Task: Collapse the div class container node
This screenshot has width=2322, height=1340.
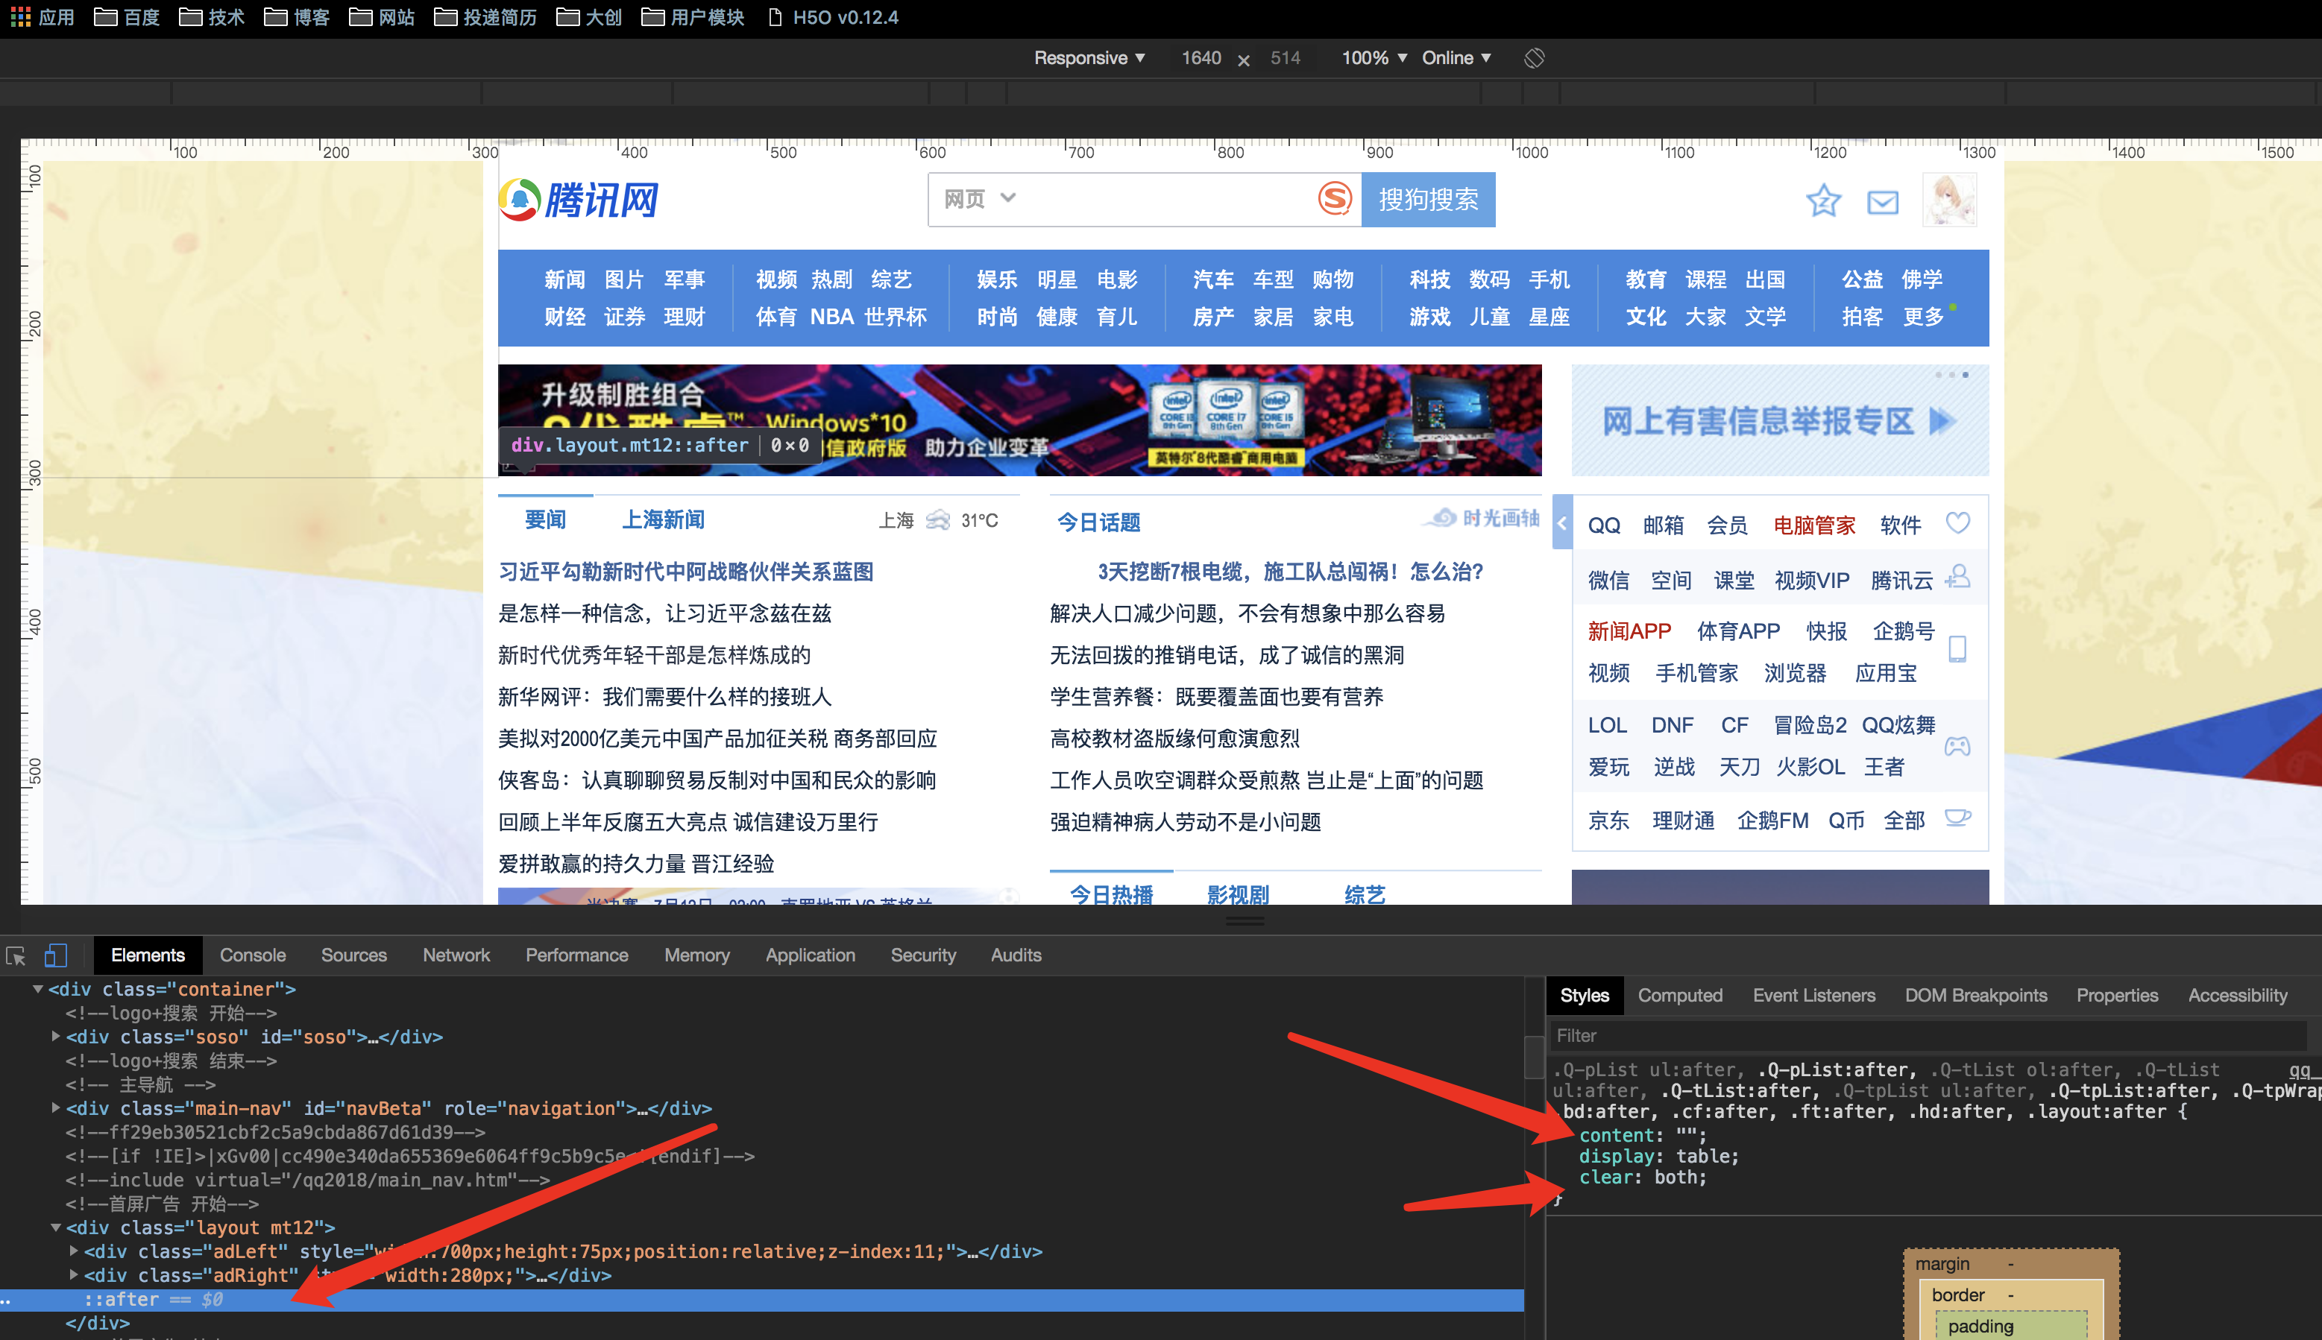Action: [38, 990]
